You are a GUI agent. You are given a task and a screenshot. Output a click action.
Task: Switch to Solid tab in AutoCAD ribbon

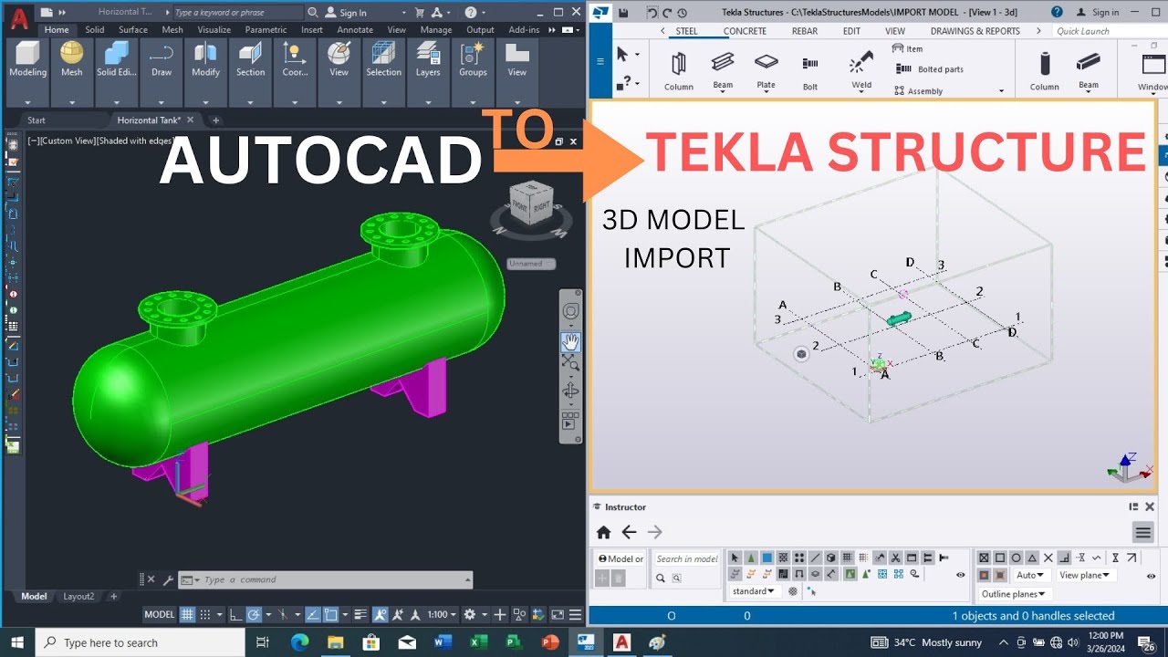pos(95,29)
